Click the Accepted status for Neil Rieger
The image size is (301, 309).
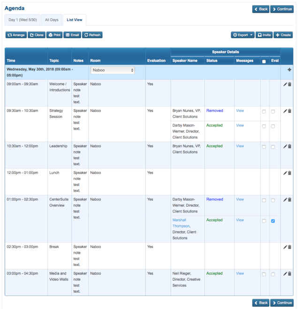click(214, 273)
